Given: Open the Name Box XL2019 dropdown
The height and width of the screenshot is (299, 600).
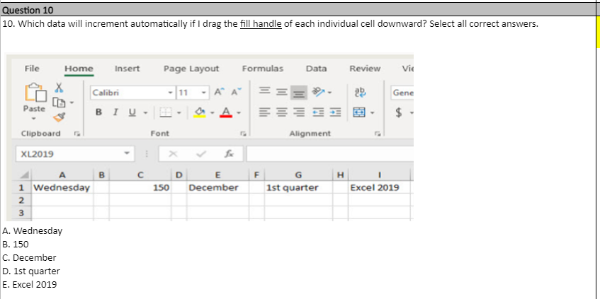Looking at the screenshot, I should (126, 154).
